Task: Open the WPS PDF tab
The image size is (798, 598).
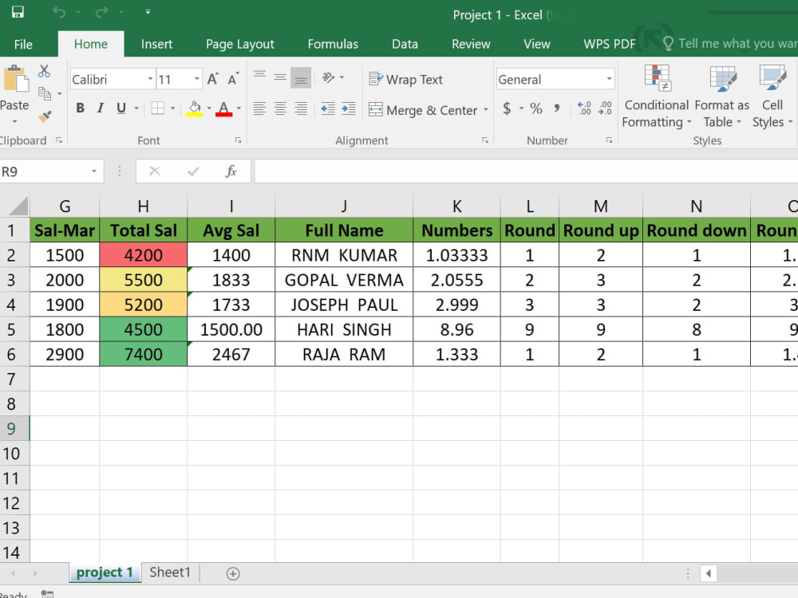Action: [609, 44]
